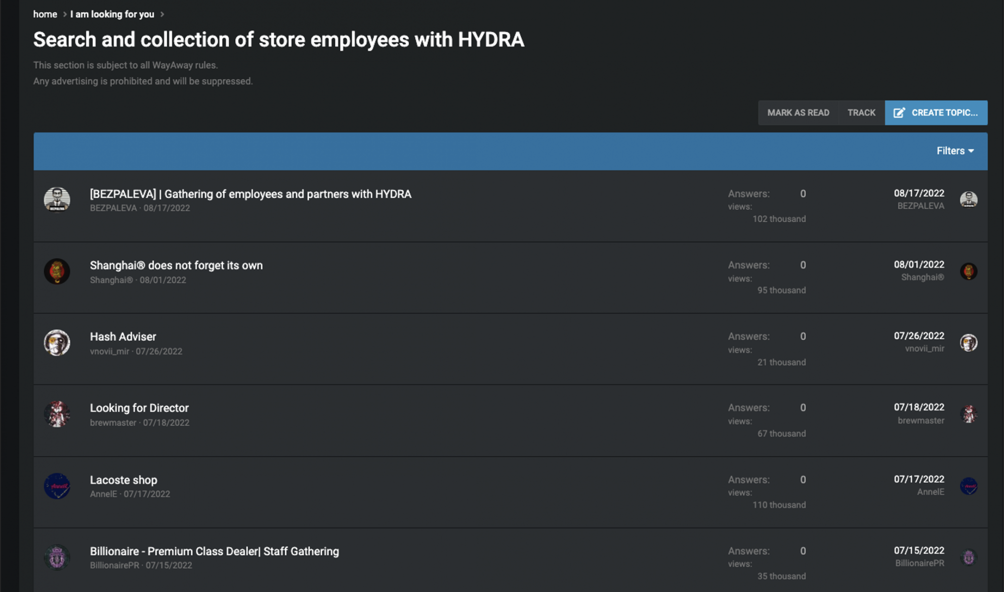1004x592 pixels.
Task: Open vnovii_mir avatar beside Hash Adviser
Action: (x=57, y=343)
